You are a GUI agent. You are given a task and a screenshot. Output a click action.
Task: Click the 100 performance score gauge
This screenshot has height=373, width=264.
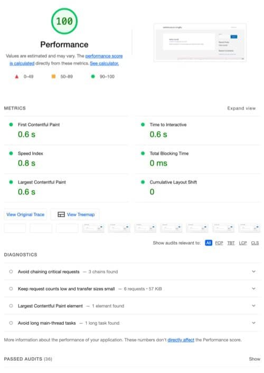coord(64,21)
